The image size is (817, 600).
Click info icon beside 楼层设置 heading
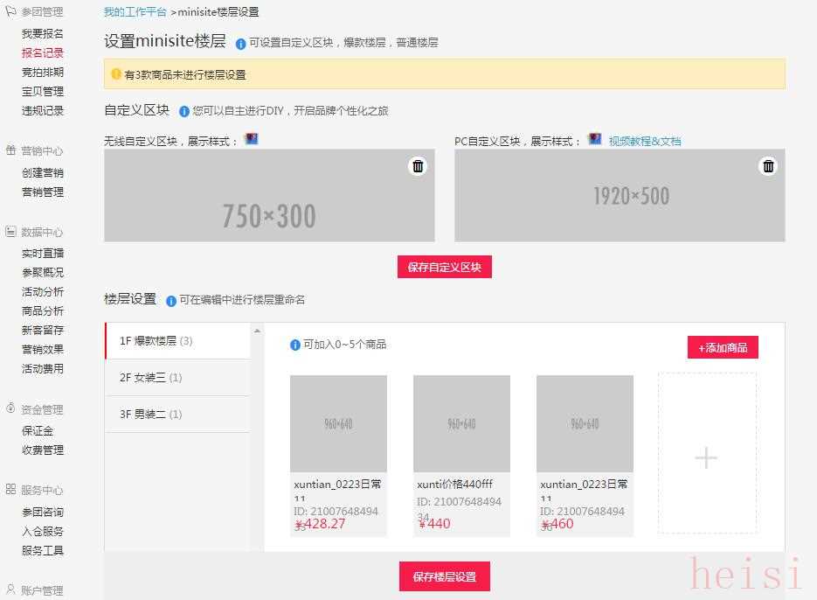(171, 300)
